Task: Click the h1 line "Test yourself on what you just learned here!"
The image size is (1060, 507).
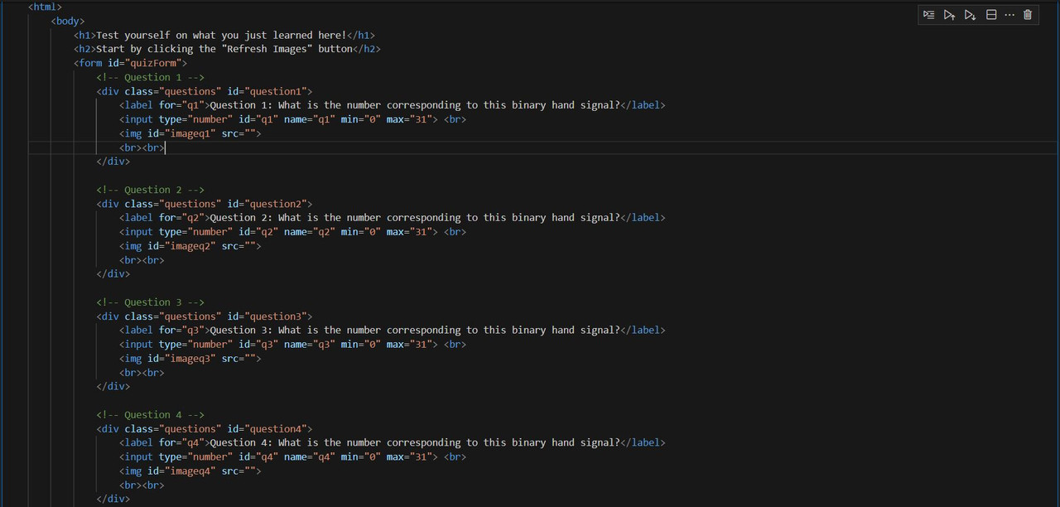Action: click(224, 35)
